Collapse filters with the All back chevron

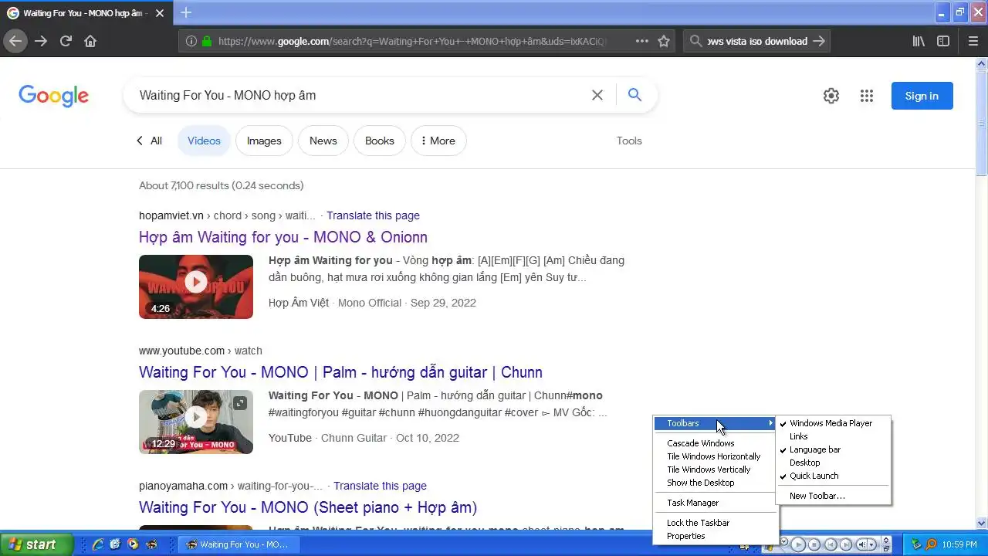click(x=140, y=141)
